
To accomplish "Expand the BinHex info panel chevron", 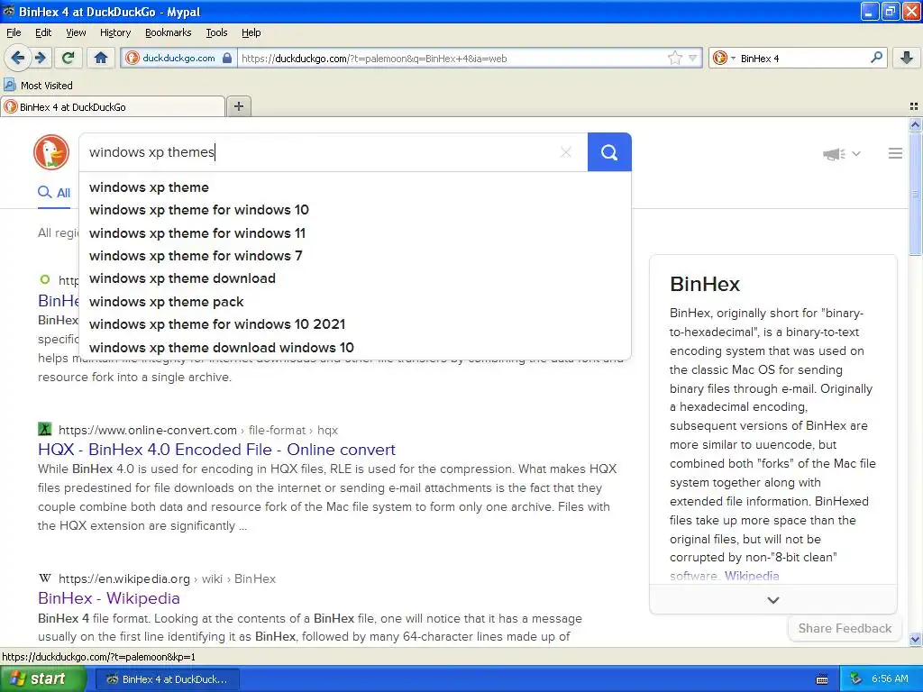I will (773, 600).
